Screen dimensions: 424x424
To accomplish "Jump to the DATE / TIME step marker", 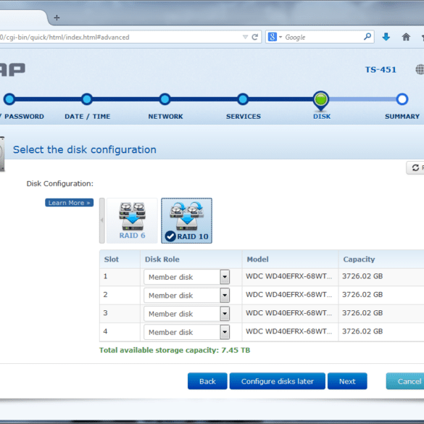I will (x=87, y=99).
